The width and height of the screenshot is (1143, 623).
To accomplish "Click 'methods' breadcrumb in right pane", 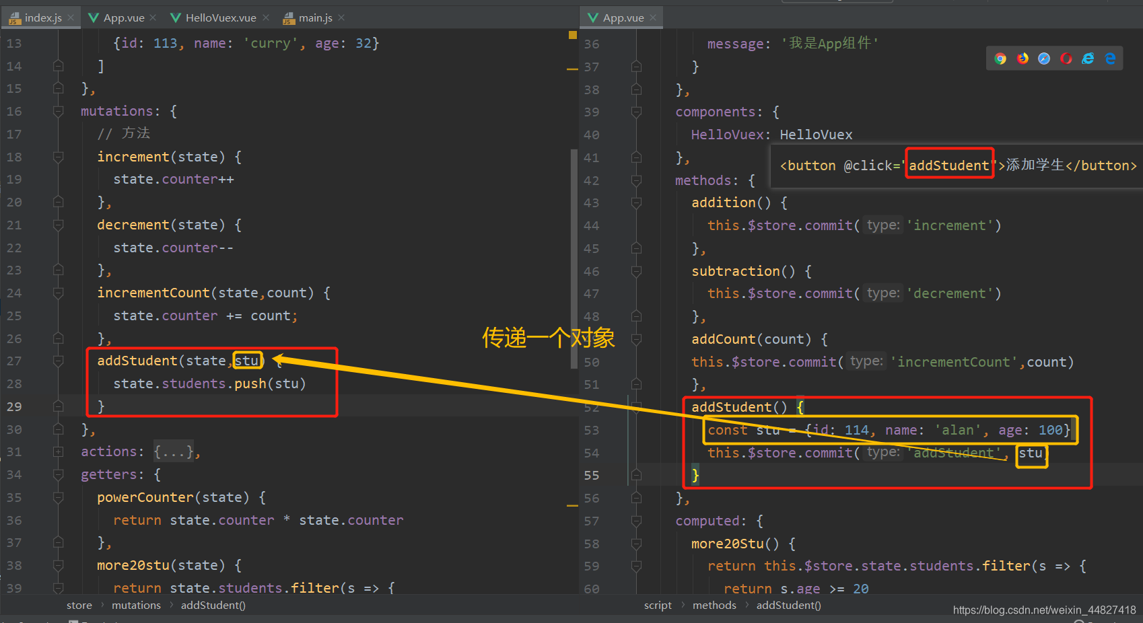I will [714, 606].
